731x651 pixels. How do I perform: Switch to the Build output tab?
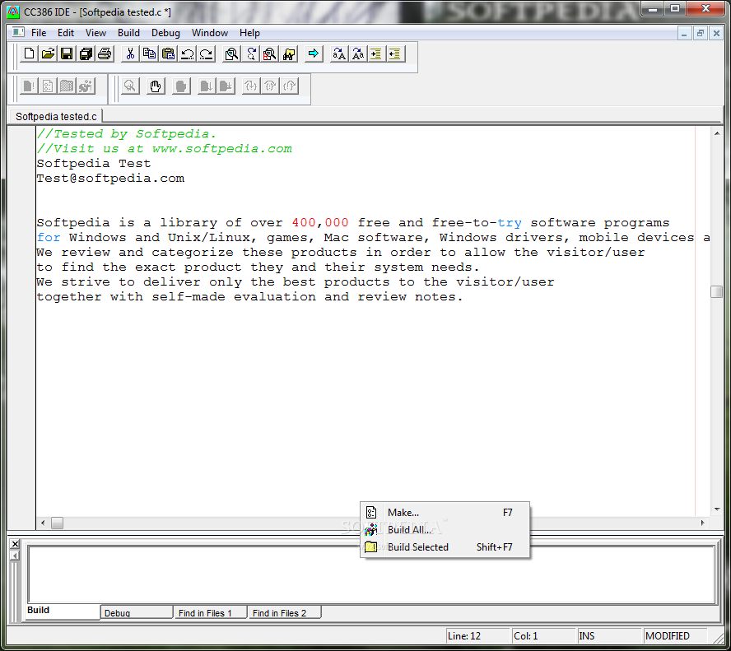click(63, 611)
